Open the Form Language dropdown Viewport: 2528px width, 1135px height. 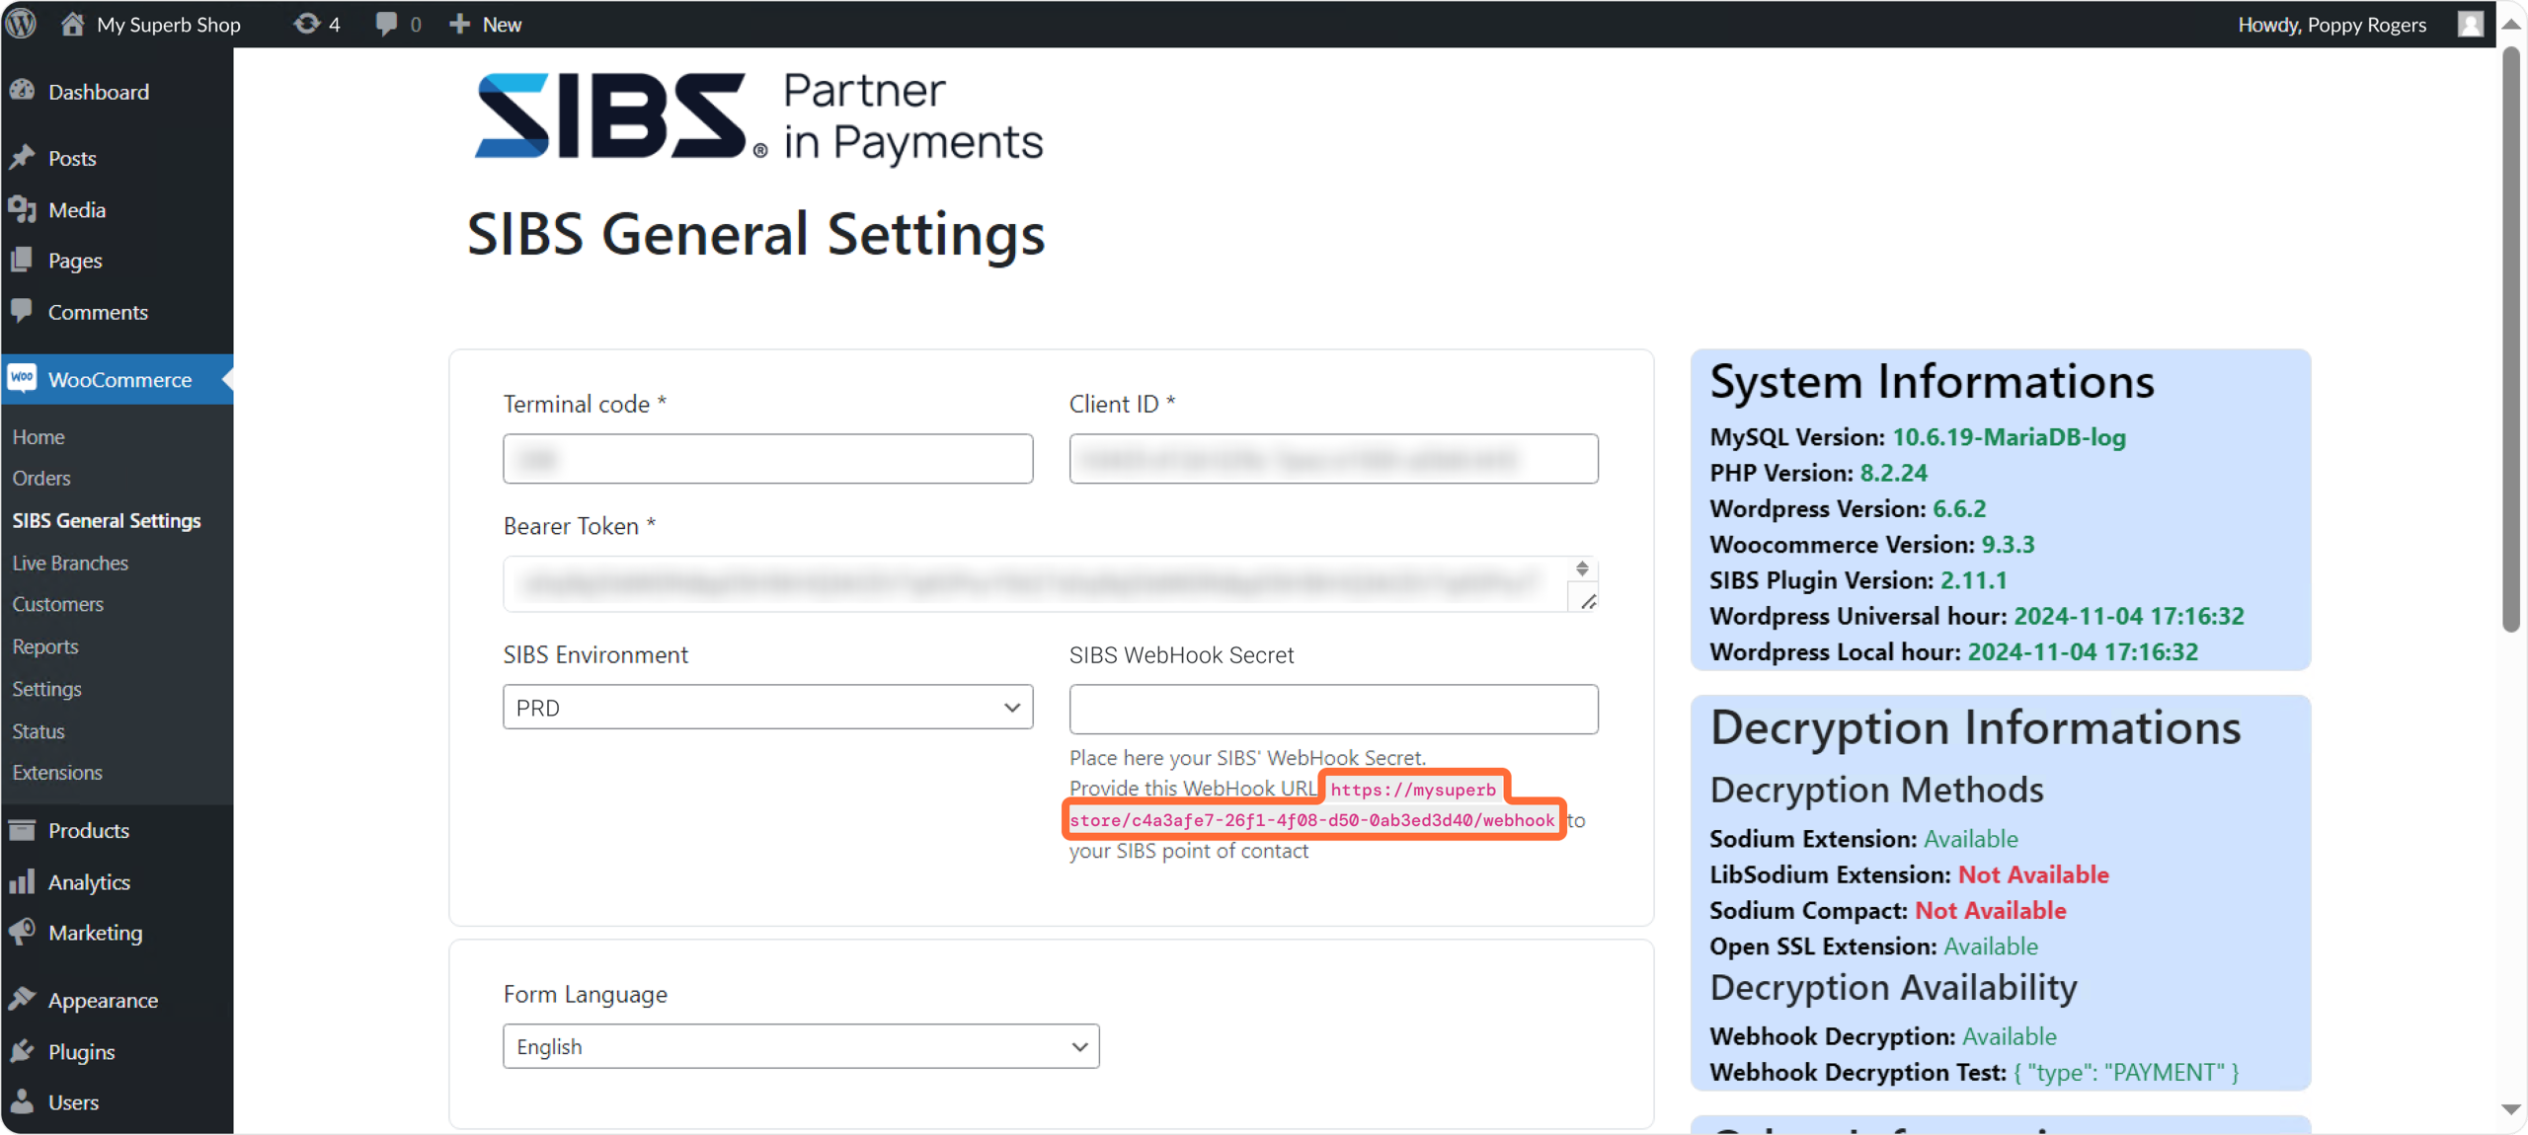tap(800, 1046)
